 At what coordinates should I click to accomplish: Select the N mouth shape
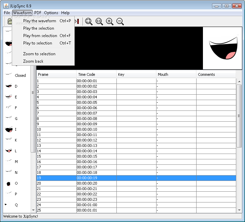(x=11, y=172)
